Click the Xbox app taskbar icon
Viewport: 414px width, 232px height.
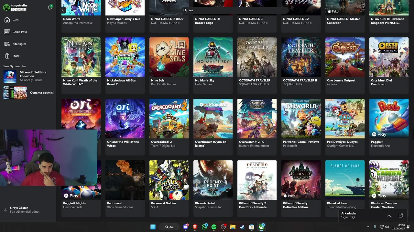[261, 227]
